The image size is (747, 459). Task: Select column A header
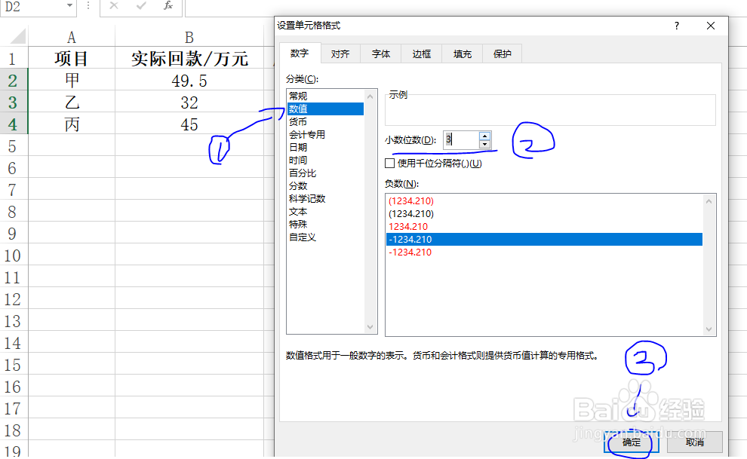(x=72, y=37)
